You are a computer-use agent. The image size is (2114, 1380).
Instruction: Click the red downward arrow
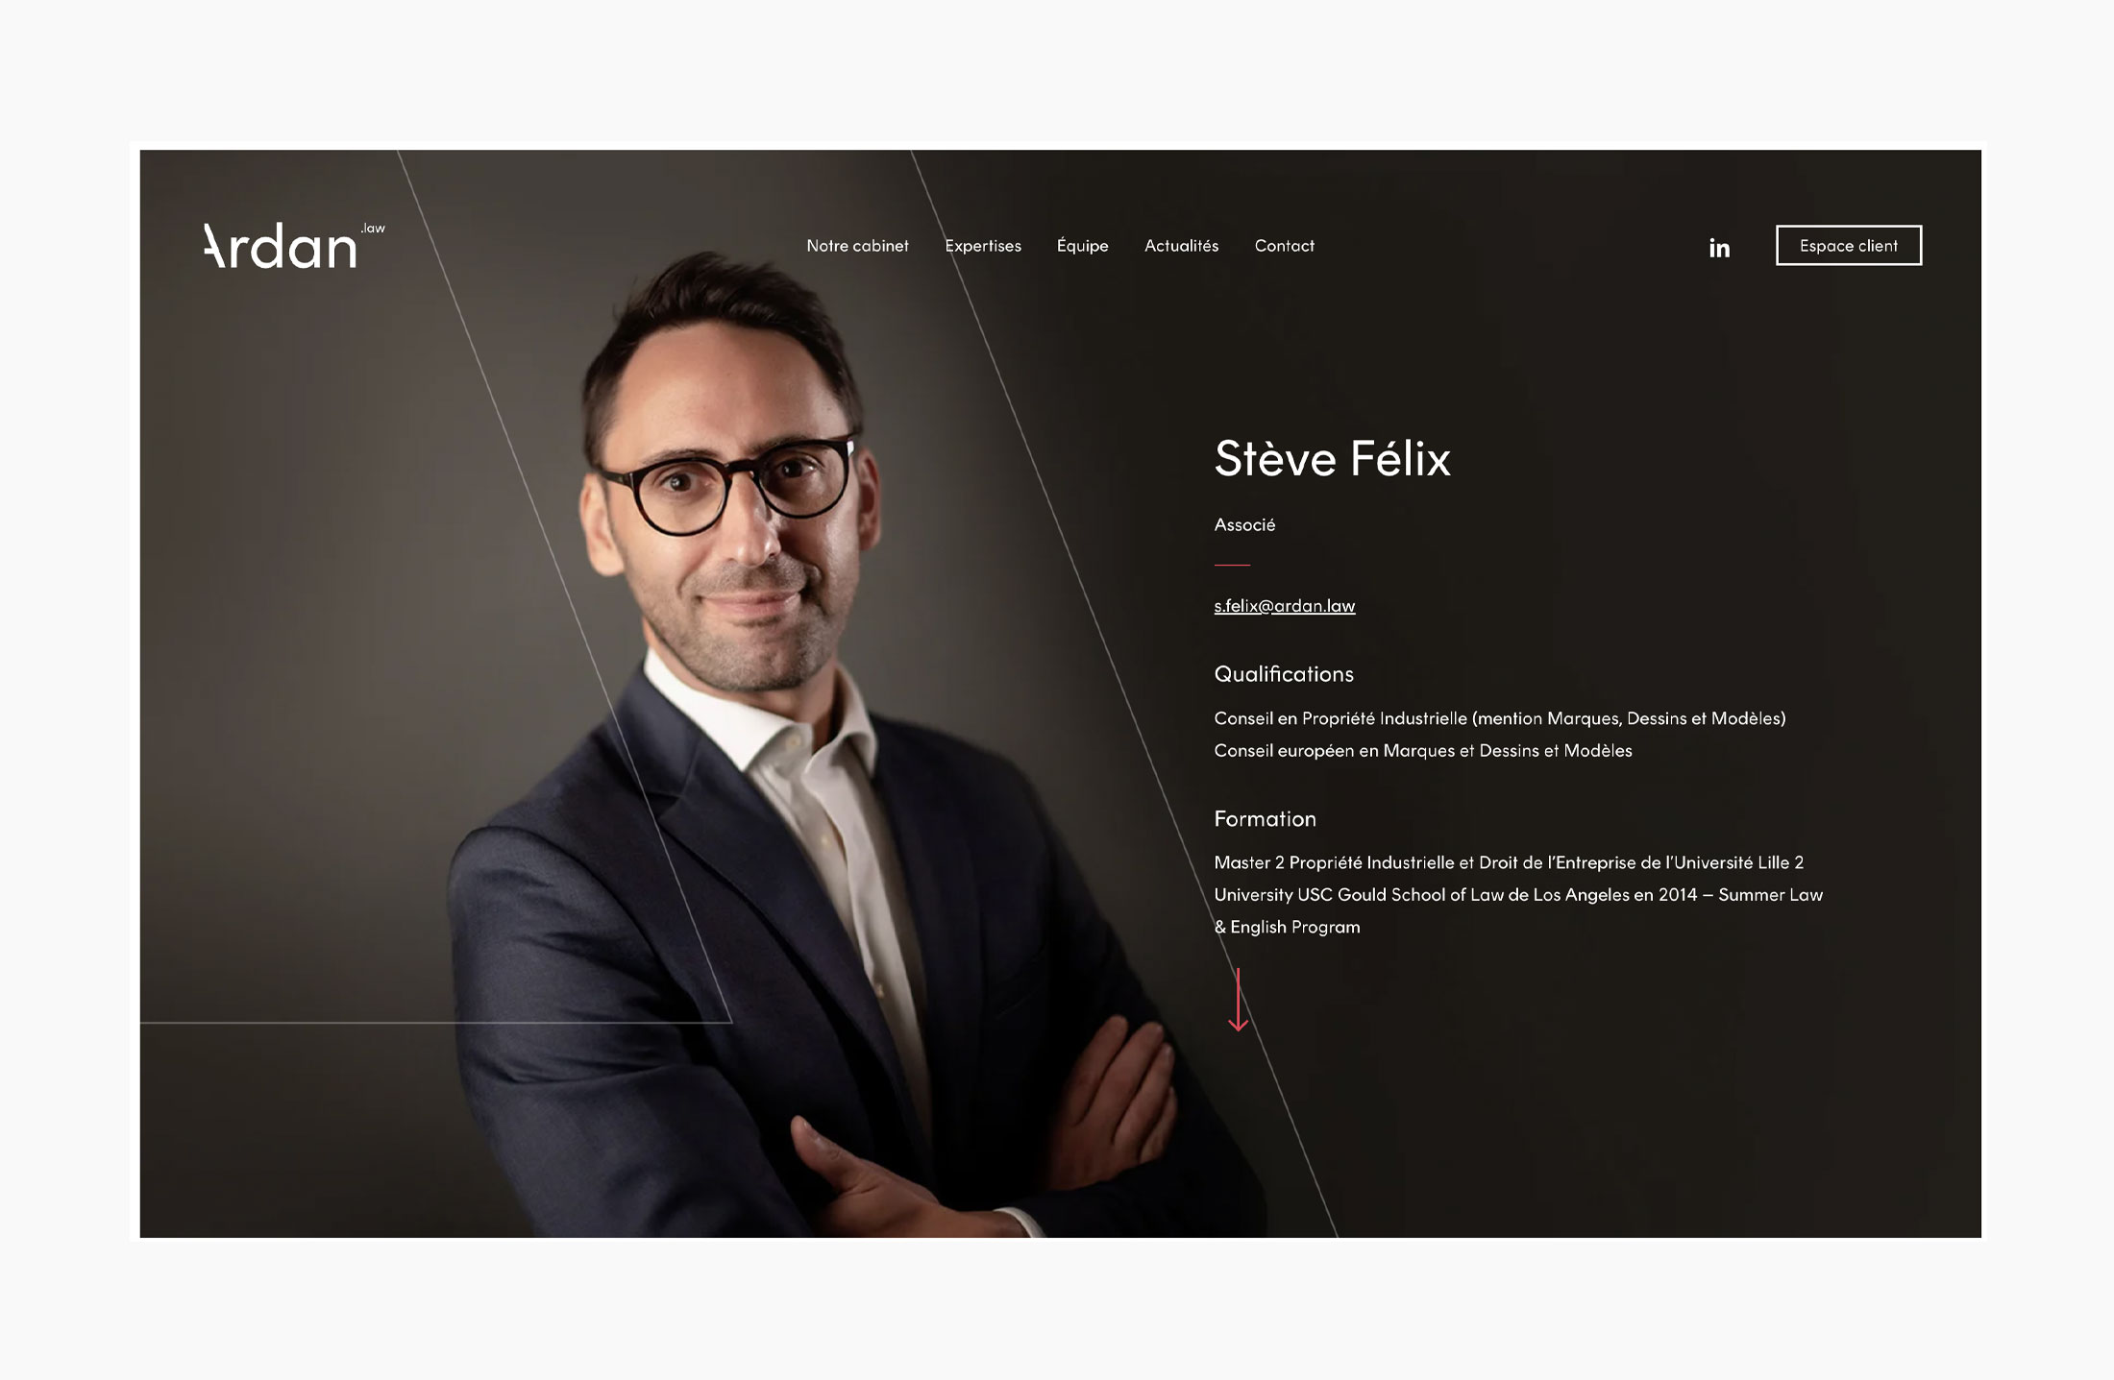point(1239,1000)
